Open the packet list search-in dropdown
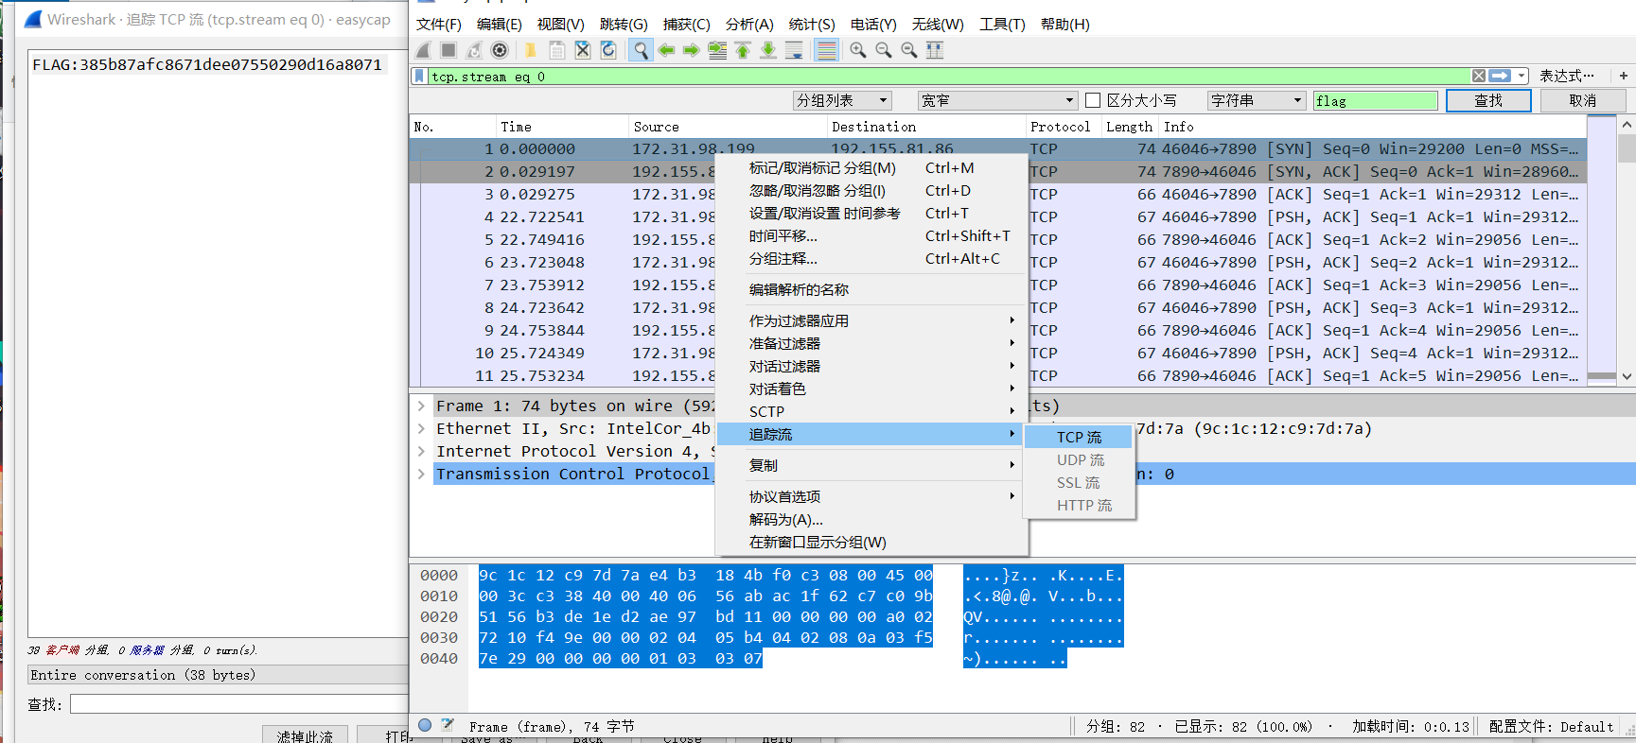The height and width of the screenshot is (743, 1636). point(842,100)
